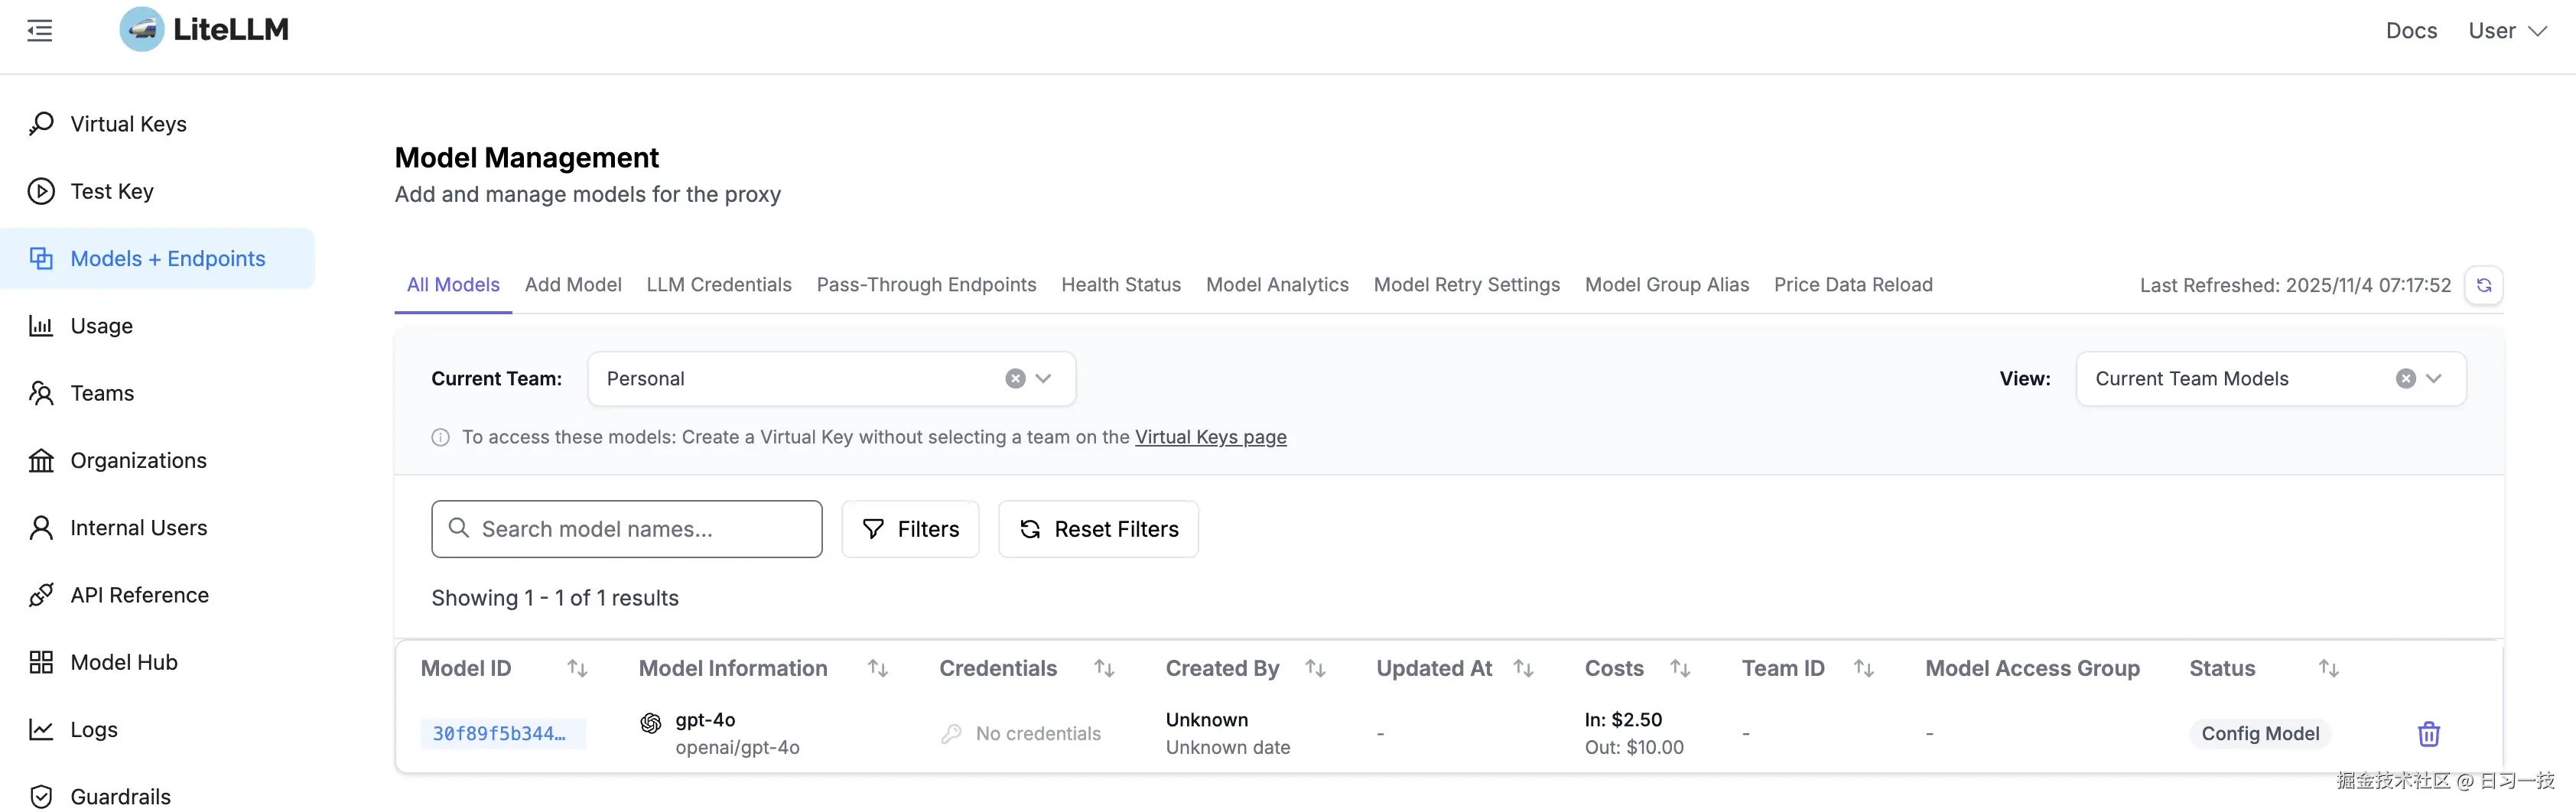
Task: Click the Reset Filters button
Action: tap(1098, 529)
